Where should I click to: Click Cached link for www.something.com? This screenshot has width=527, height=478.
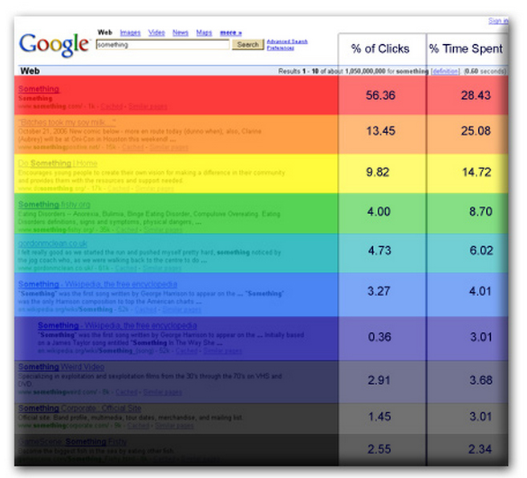[x=111, y=107]
